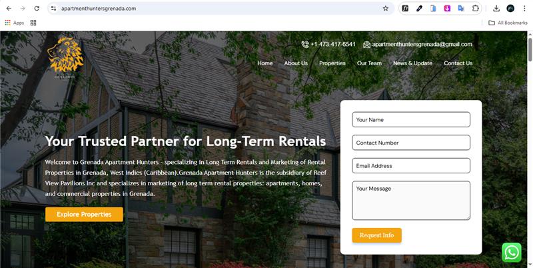Bookmark this page with the star icon
The width and height of the screenshot is (533, 268).
click(x=386, y=9)
